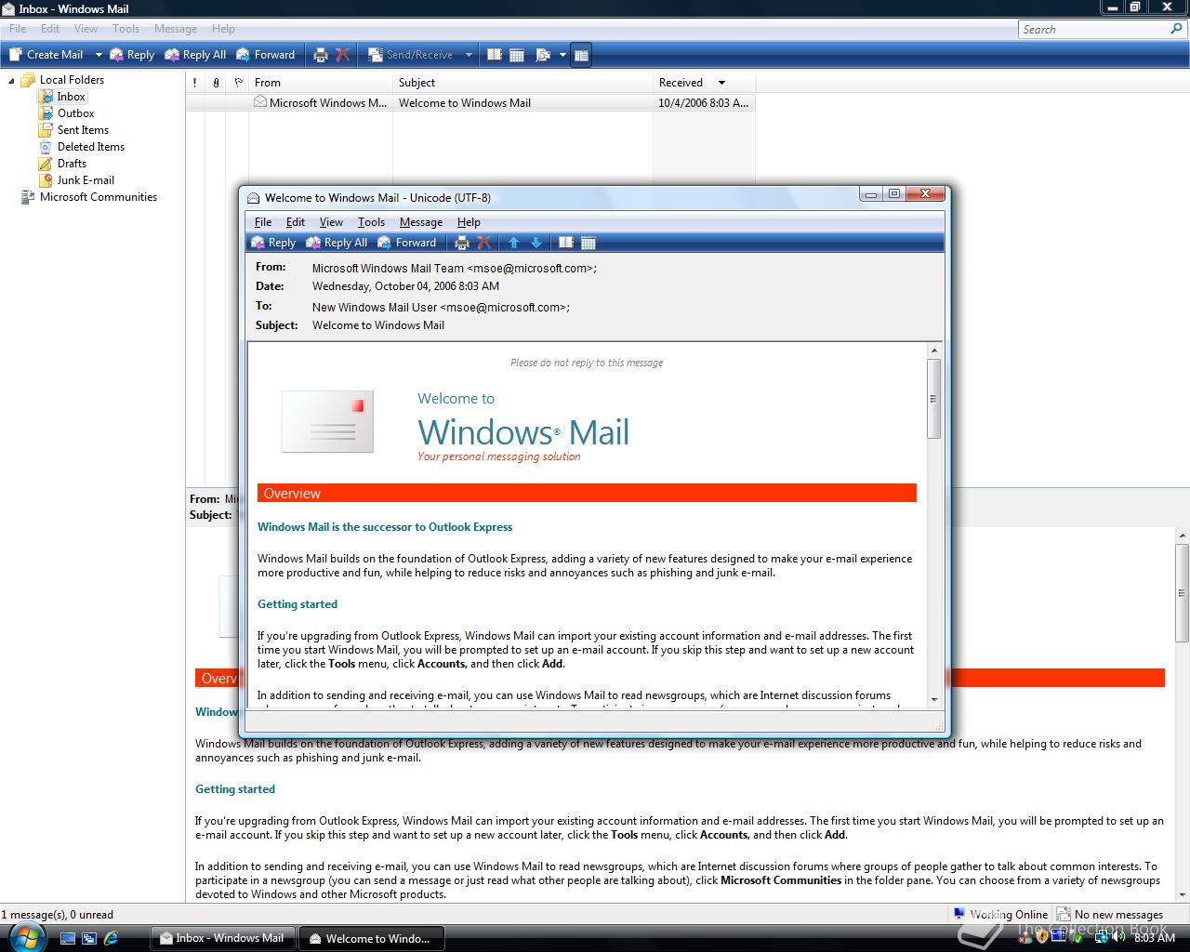Image resolution: width=1190 pixels, height=952 pixels.
Task: Open Windows Calendar icon in the Inbox toolbar
Action: coord(517,55)
